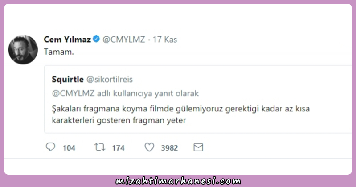This screenshot has width=356, height=187.
Task: Click the envelope direct message icon
Action: tap(198, 147)
